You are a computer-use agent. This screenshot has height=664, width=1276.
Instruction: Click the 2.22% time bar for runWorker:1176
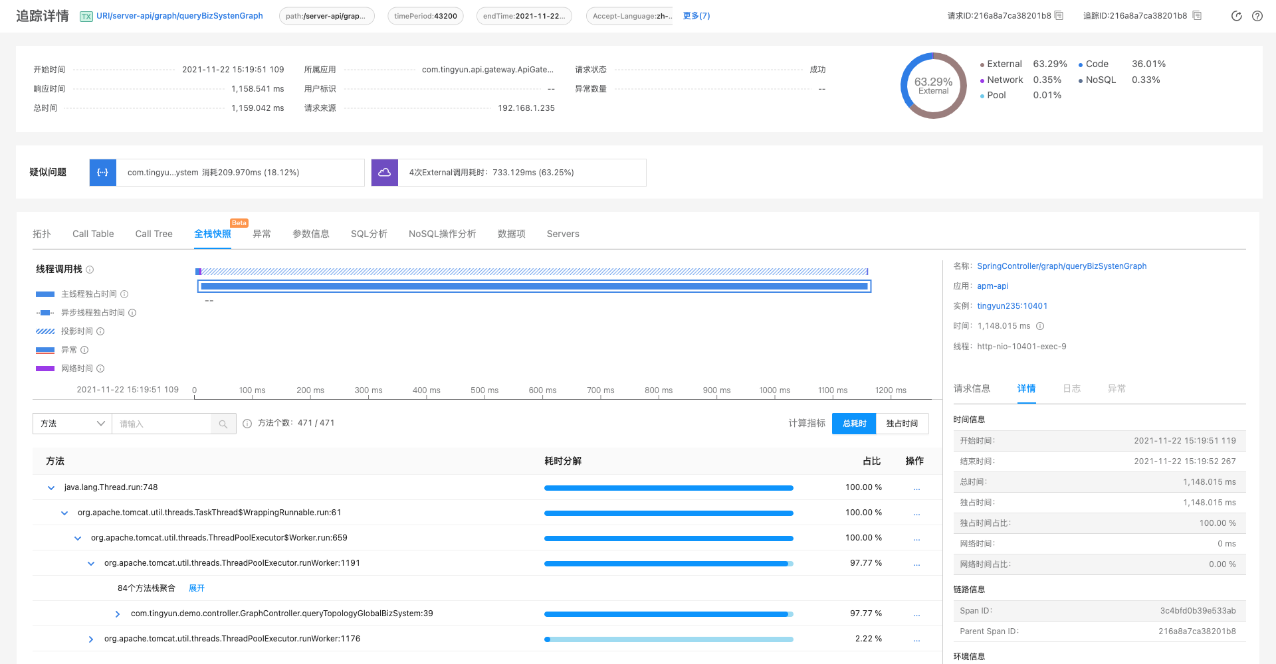click(x=669, y=639)
